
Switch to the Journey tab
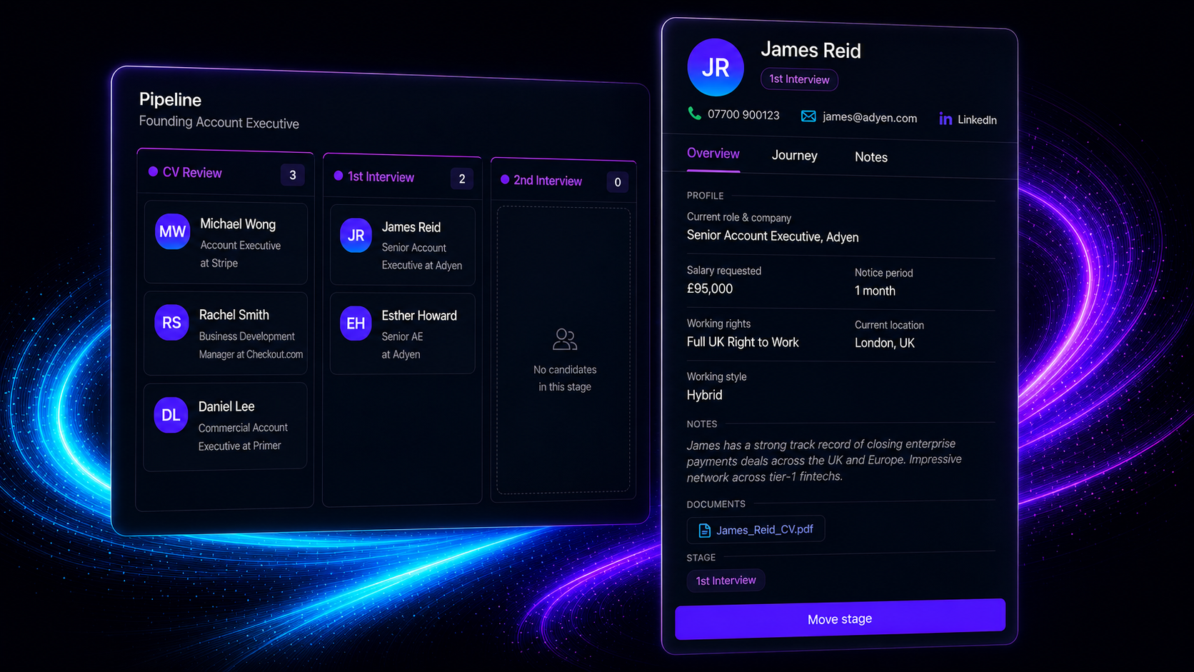coord(794,156)
